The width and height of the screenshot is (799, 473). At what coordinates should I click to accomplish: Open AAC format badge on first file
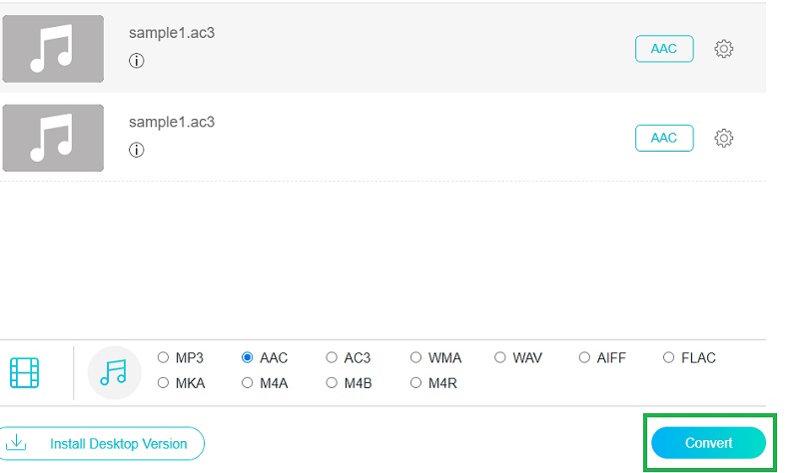(664, 49)
